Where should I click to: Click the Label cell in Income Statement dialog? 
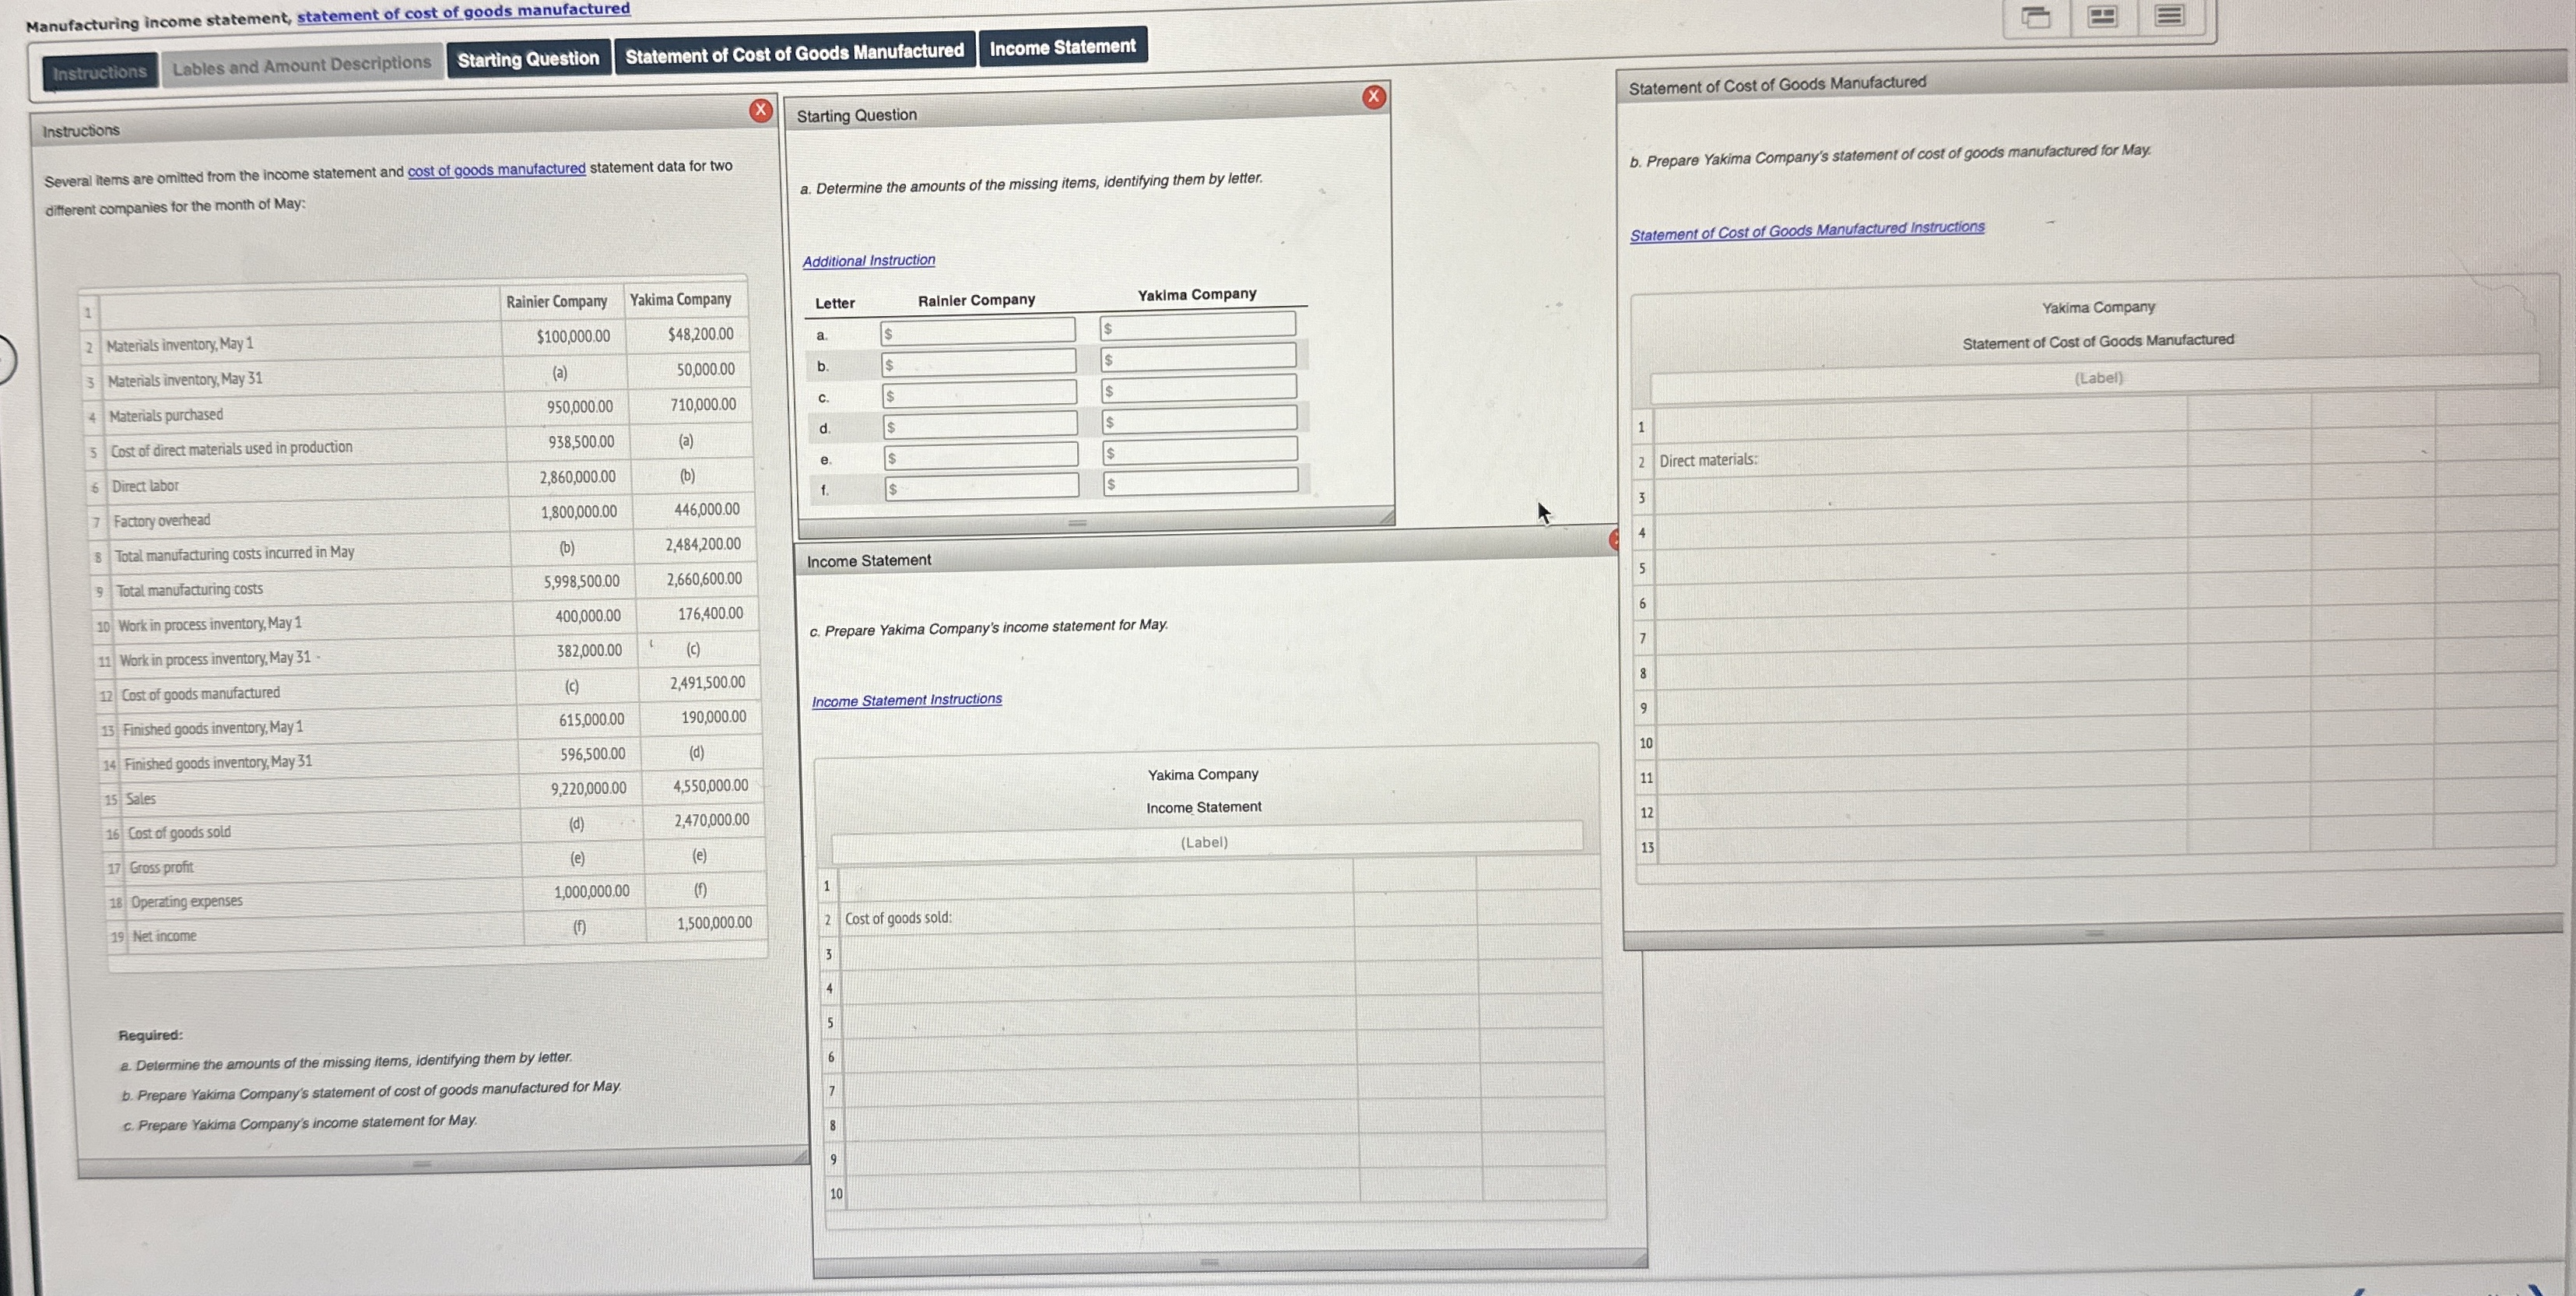click(1203, 841)
